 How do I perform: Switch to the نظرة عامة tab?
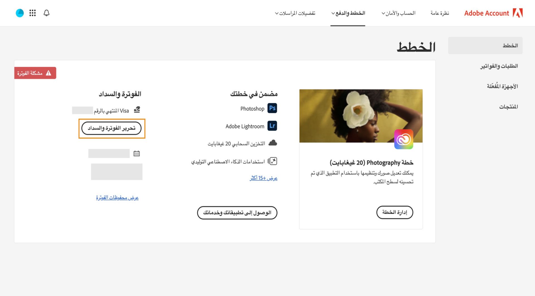(x=440, y=13)
